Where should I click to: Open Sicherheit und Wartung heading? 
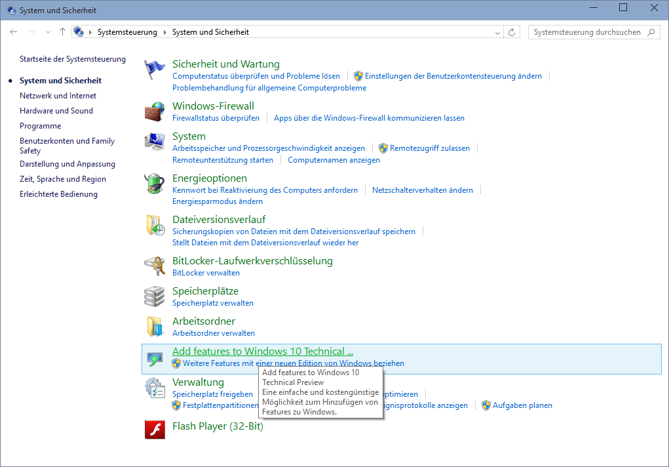tap(226, 64)
